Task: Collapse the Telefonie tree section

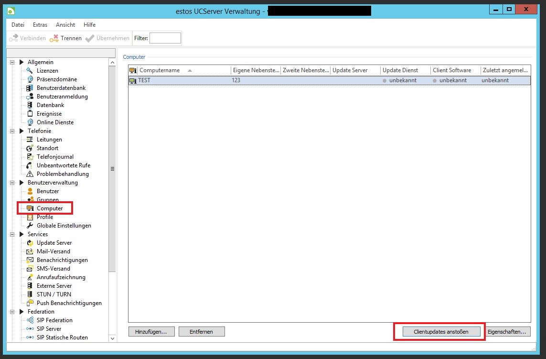Action: click(x=21, y=131)
